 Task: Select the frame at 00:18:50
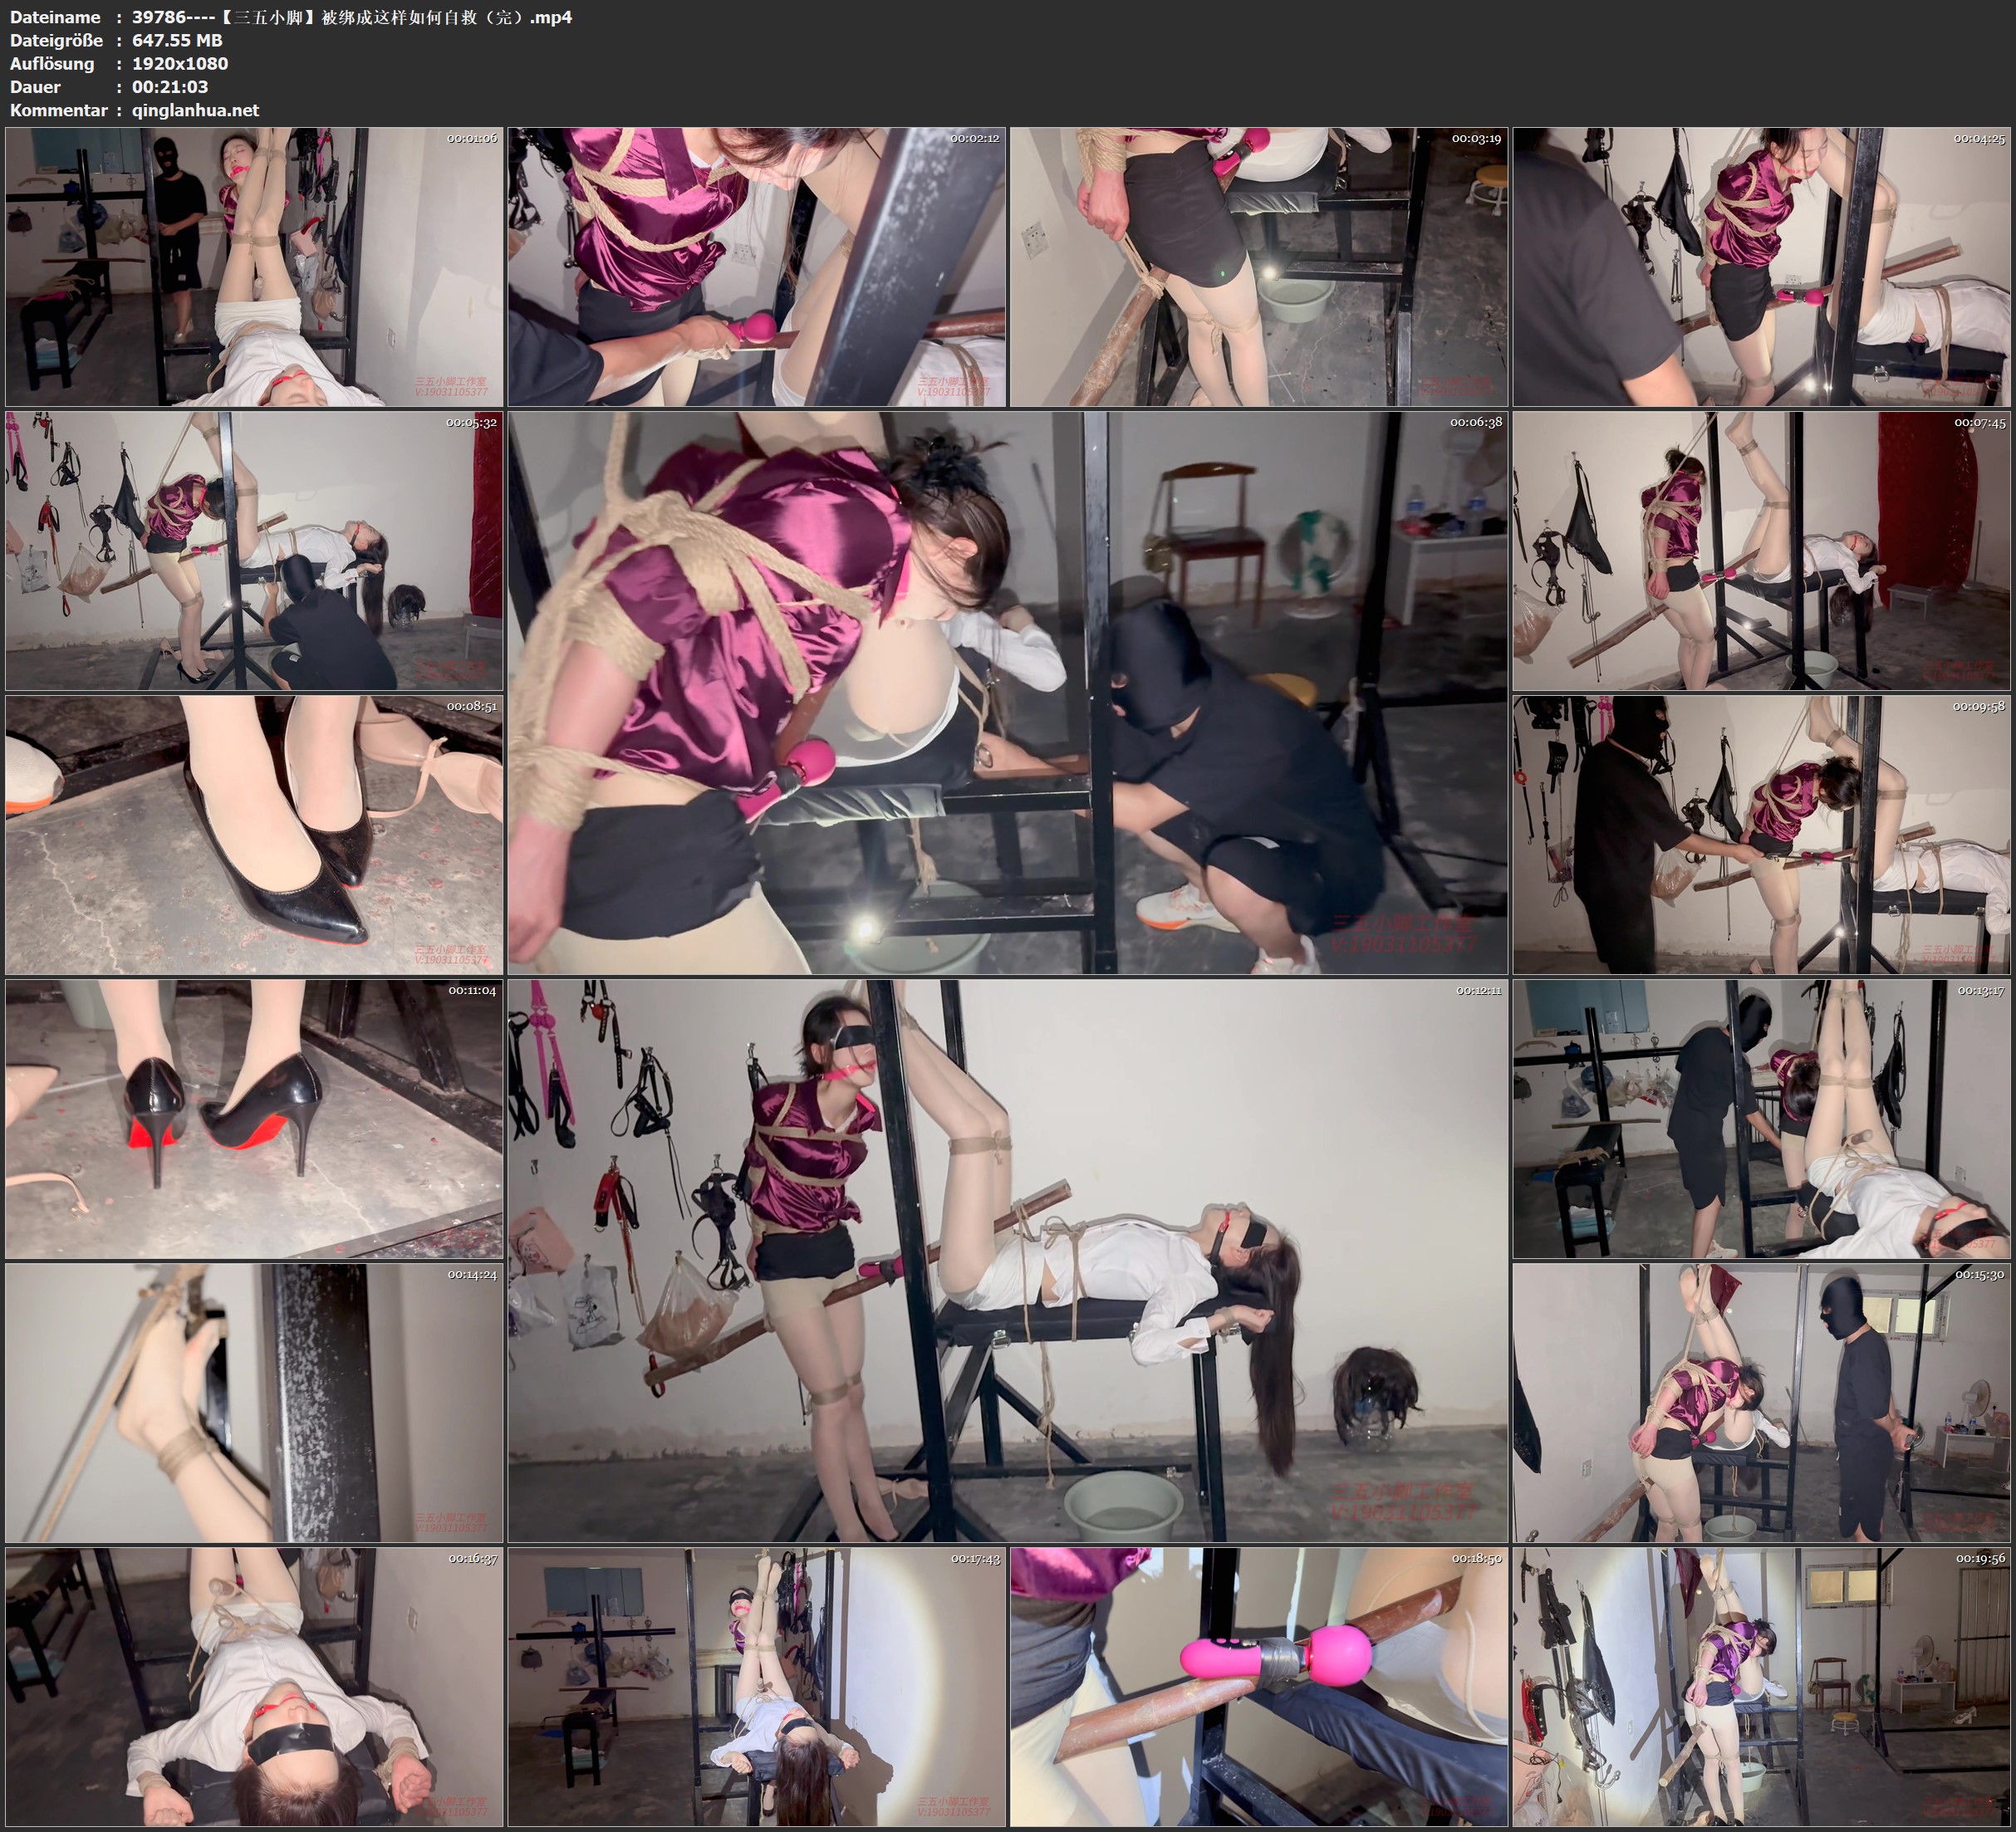1259,1687
